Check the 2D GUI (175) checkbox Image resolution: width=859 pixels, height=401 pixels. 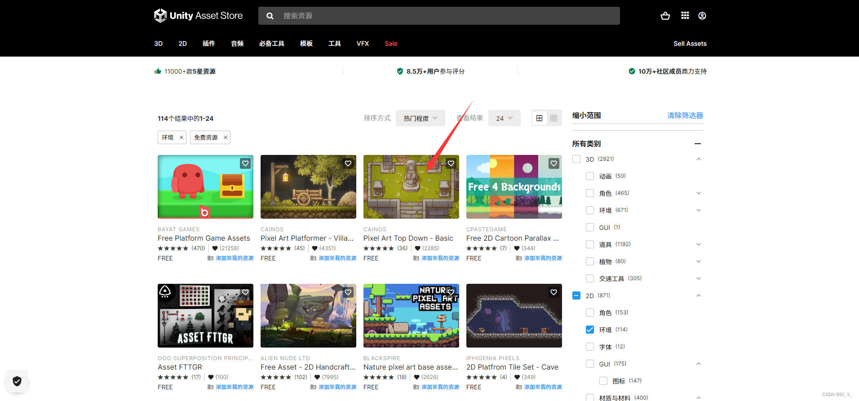point(590,364)
